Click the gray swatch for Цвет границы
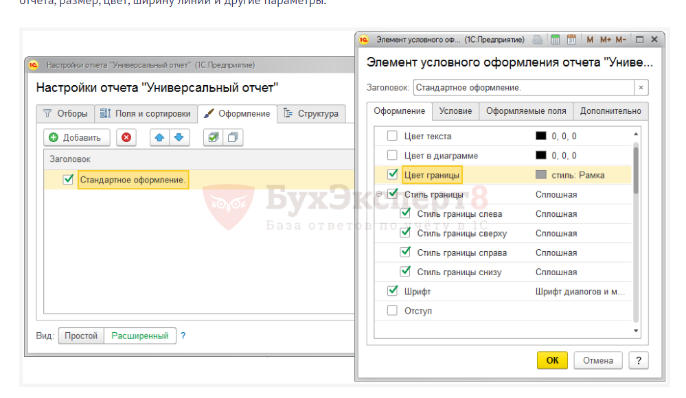Image resolution: width=686 pixels, height=398 pixels. point(540,175)
